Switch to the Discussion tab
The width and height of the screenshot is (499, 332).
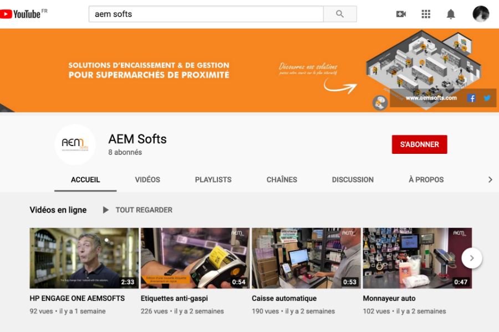coord(353,180)
